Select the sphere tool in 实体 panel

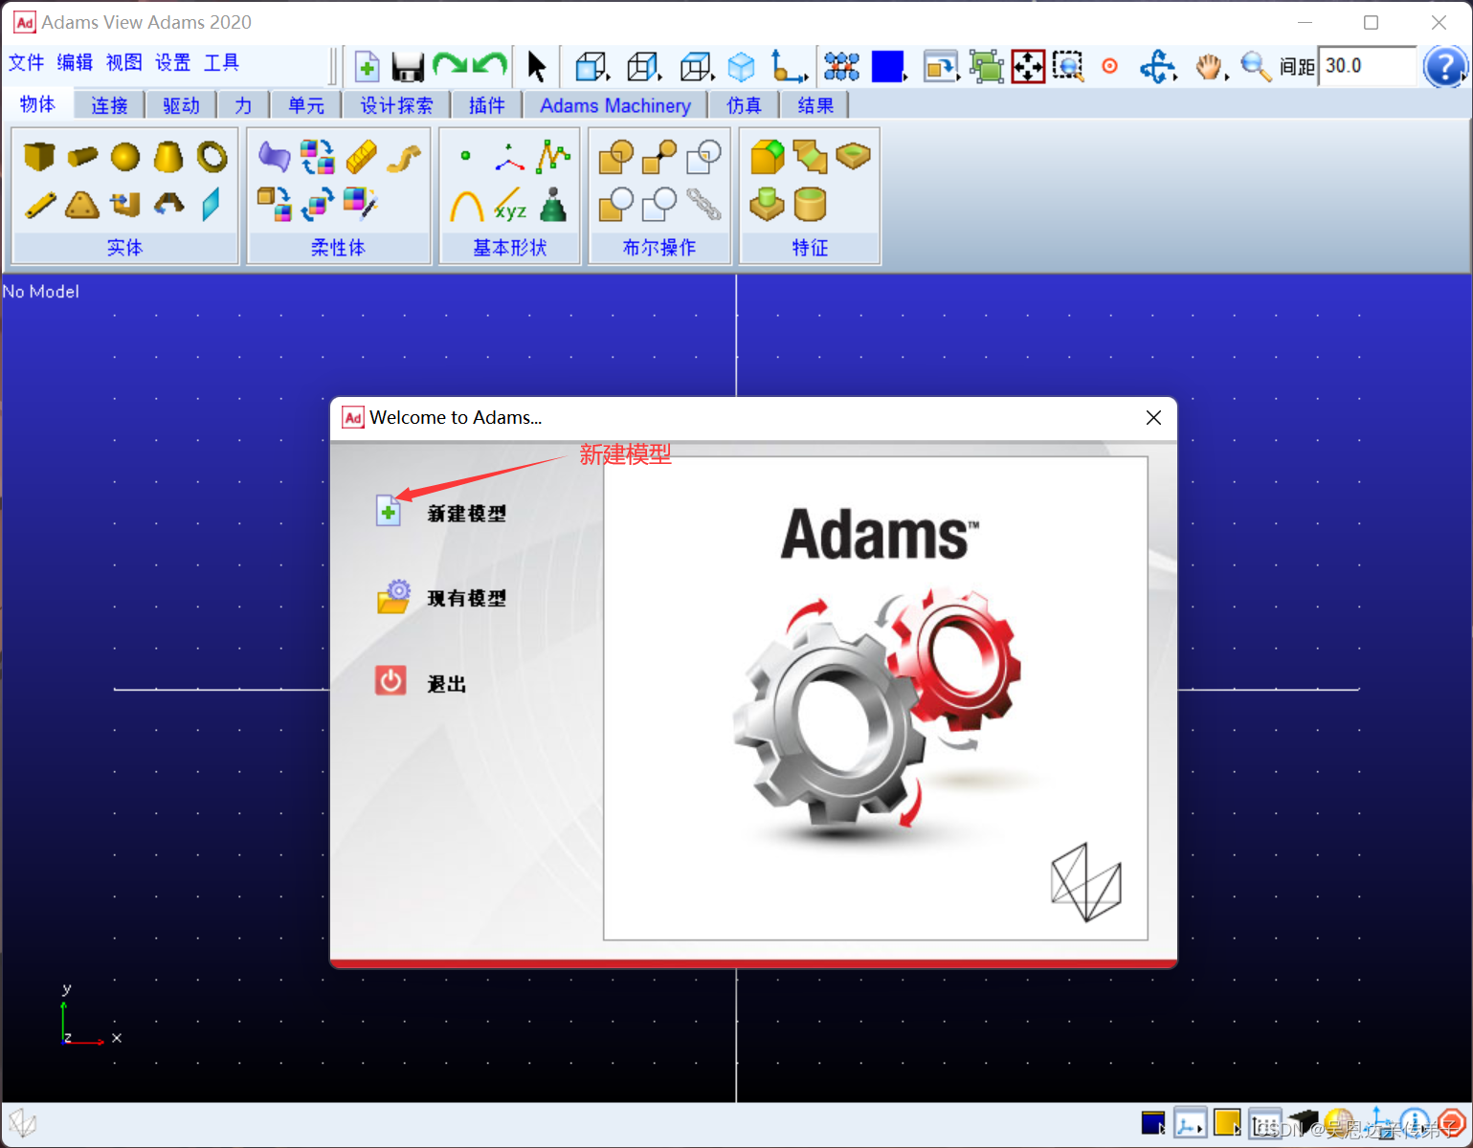point(124,156)
